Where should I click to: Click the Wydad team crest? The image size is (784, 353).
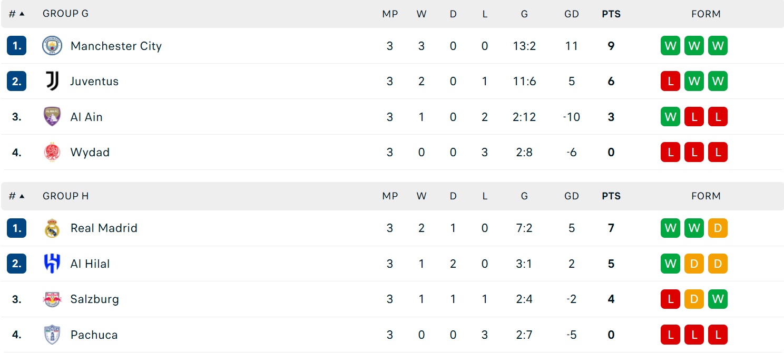pyautogui.click(x=52, y=152)
